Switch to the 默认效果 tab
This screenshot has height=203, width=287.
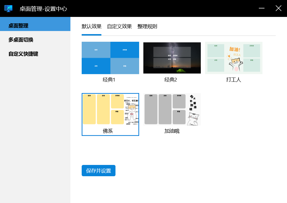(91, 26)
